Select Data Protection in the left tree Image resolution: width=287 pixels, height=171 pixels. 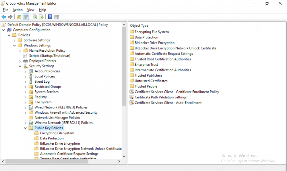52,138
